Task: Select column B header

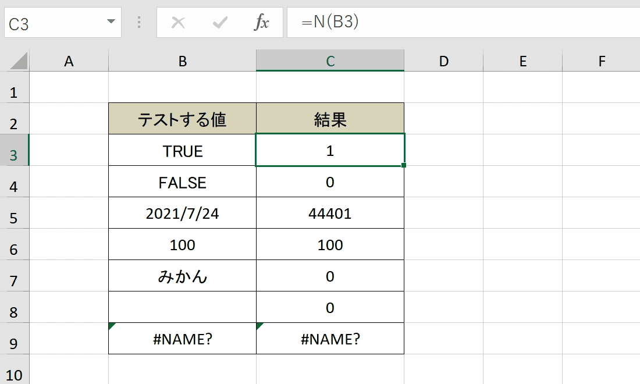Action: tap(183, 61)
